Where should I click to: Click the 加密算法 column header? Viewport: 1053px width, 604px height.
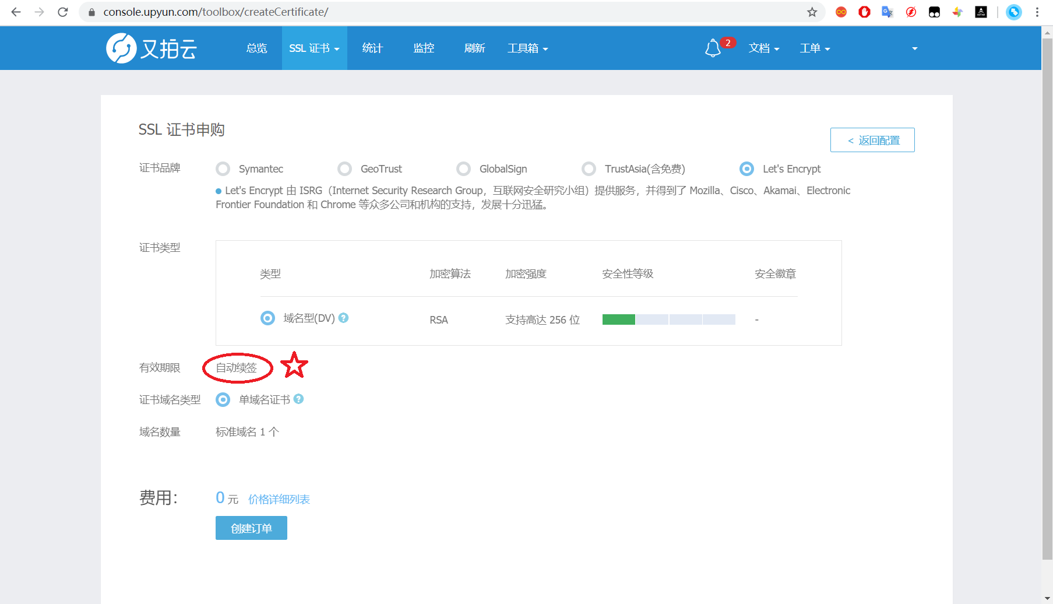(x=450, y=274)
